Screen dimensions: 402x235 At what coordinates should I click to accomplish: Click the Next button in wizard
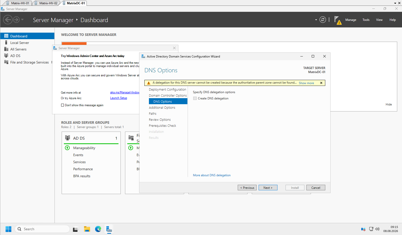pos(268,188)
